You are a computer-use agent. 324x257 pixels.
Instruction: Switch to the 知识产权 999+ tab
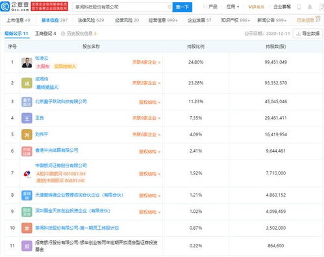click(236, 20)
